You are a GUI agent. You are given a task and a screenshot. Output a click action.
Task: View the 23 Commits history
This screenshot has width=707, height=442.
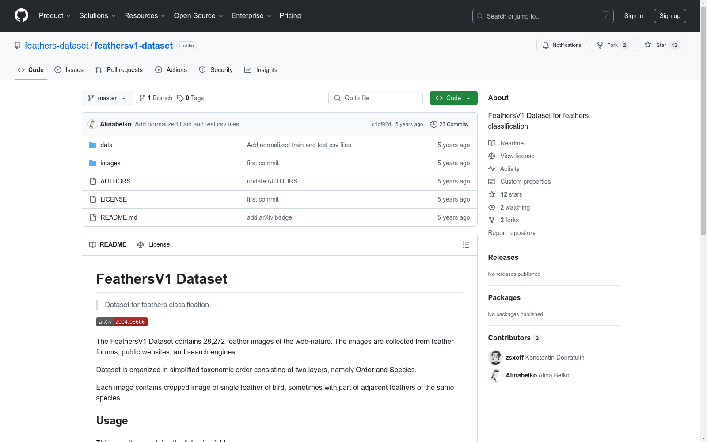(x=449, y=124)
